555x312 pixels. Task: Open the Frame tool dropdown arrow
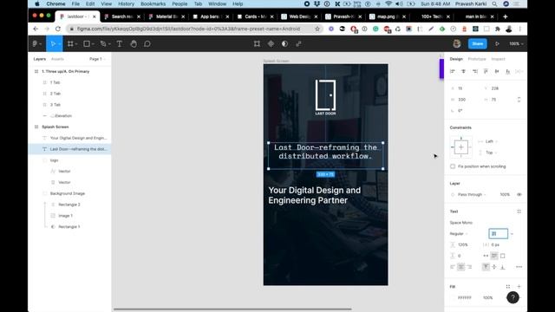point(76,44)
